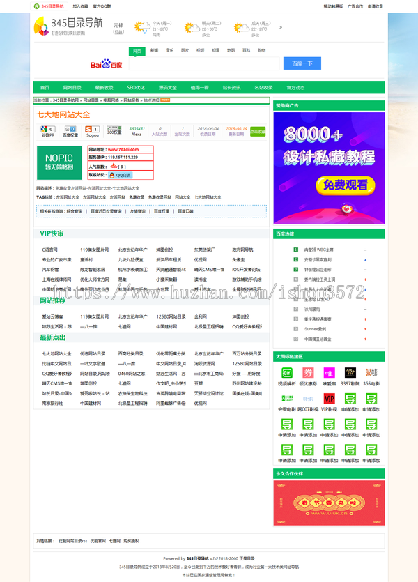Screen dimensions: 418x582
Task: Click 七大地网站大全 under 最新点出
Action: pos(56,353)
